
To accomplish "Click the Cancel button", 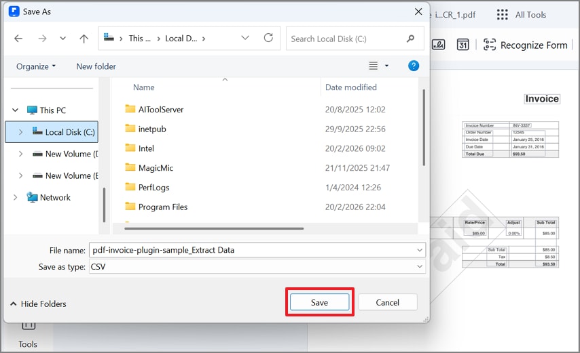I will pos(387,302).
